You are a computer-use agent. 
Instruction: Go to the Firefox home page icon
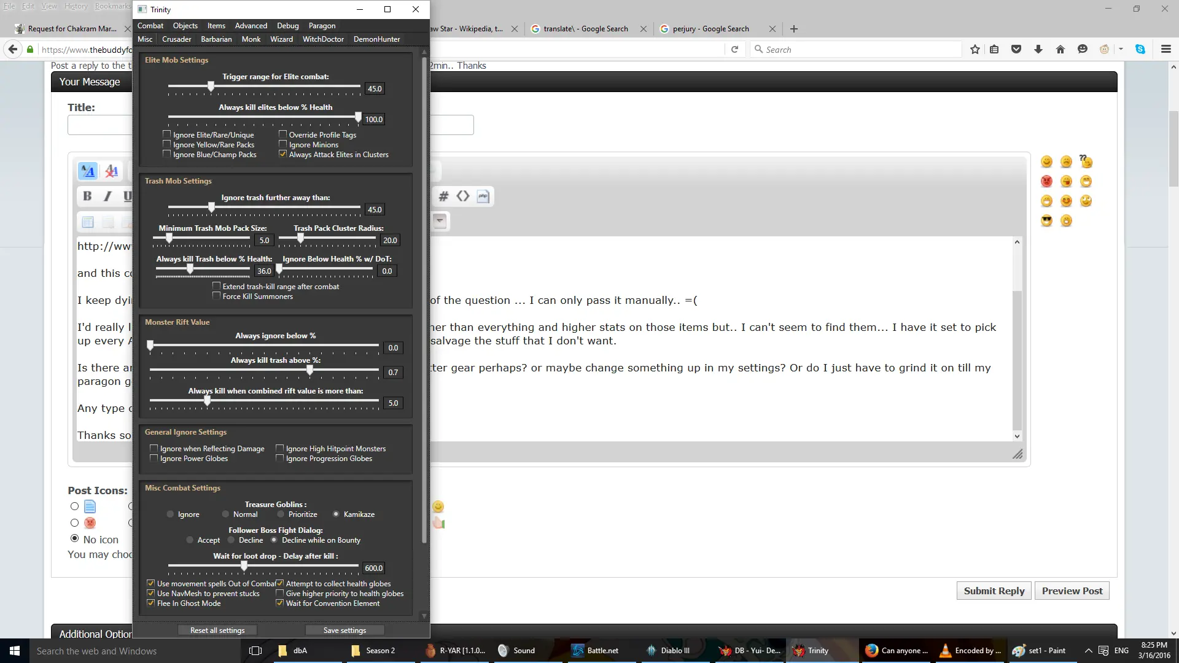tap(1060, 50)
